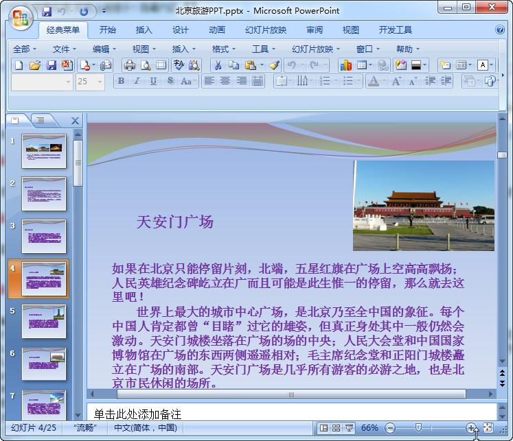
Task: Jump to next slide double-arrow button
Action: pyautogui.click(x=502, y=383)
